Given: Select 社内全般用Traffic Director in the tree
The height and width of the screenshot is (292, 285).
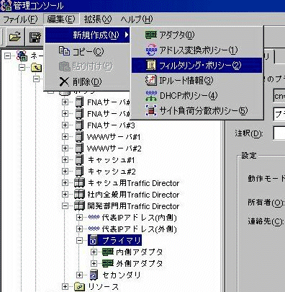Looking at the screenshot, I should [x=133, y=195].
